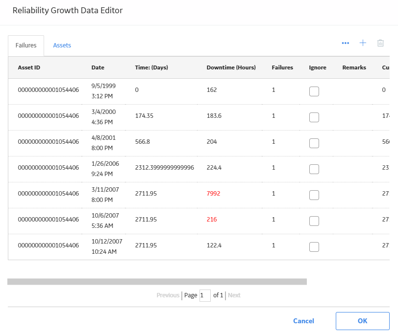Select the Downtime (Hours) column header
Screen dimensions: 398x334
tap(231, 67)
